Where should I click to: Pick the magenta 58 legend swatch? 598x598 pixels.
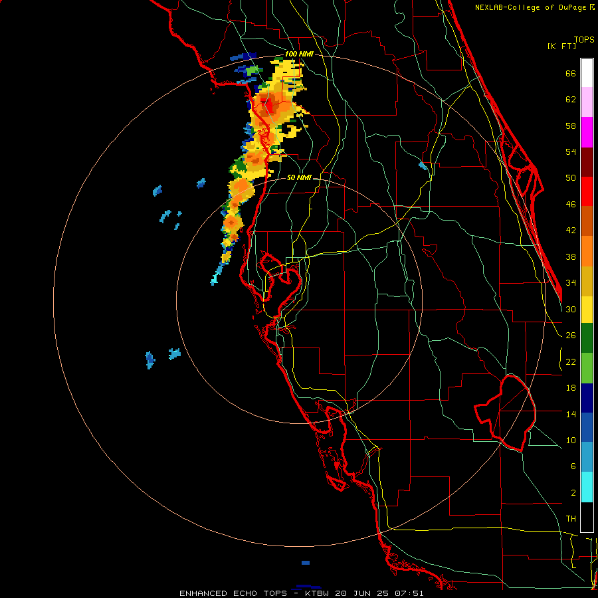pos(587,132)
